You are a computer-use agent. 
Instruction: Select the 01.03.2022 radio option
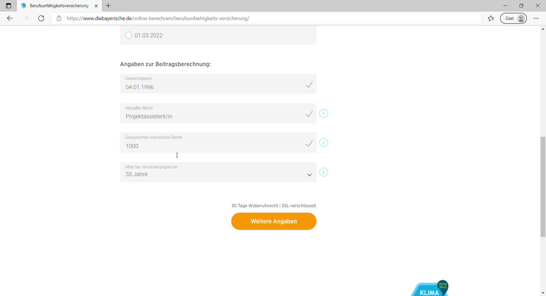point(128,35)
